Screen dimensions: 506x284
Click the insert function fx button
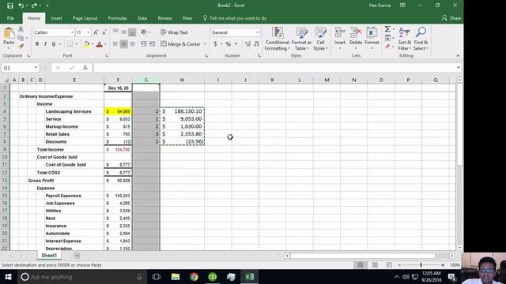(85, 68)
